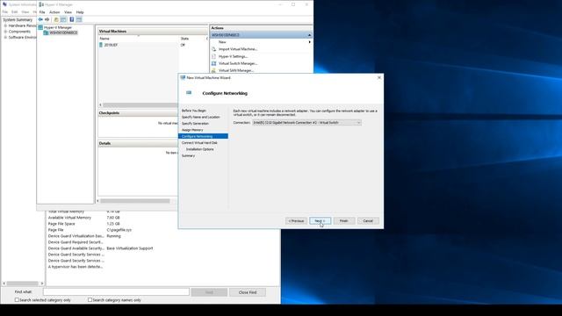Click the Hyper-V Manager window title icon
562x316 pixels.
(41, 4)
